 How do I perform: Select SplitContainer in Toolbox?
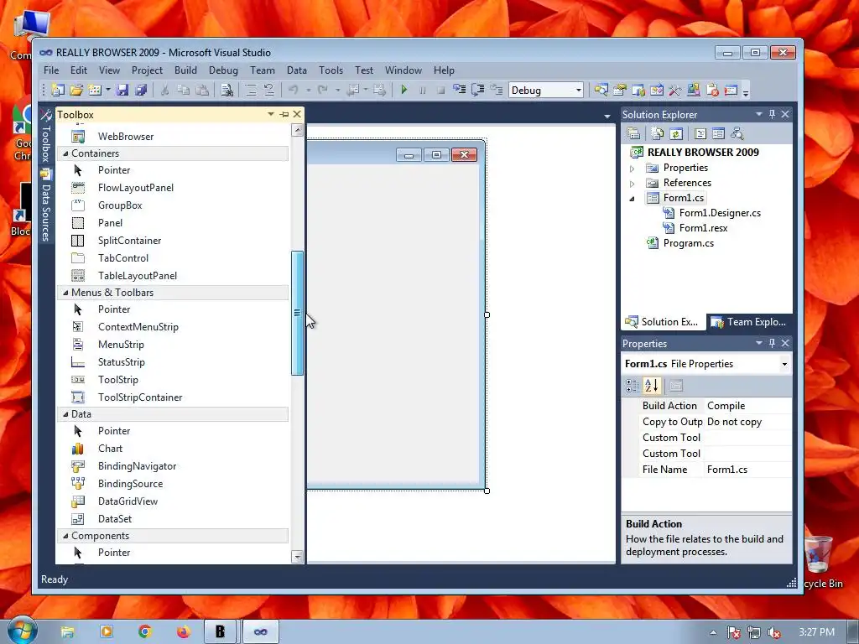coord(129,241)
